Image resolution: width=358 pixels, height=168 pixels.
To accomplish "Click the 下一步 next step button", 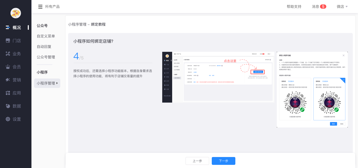I will click(x=223, y=161).
